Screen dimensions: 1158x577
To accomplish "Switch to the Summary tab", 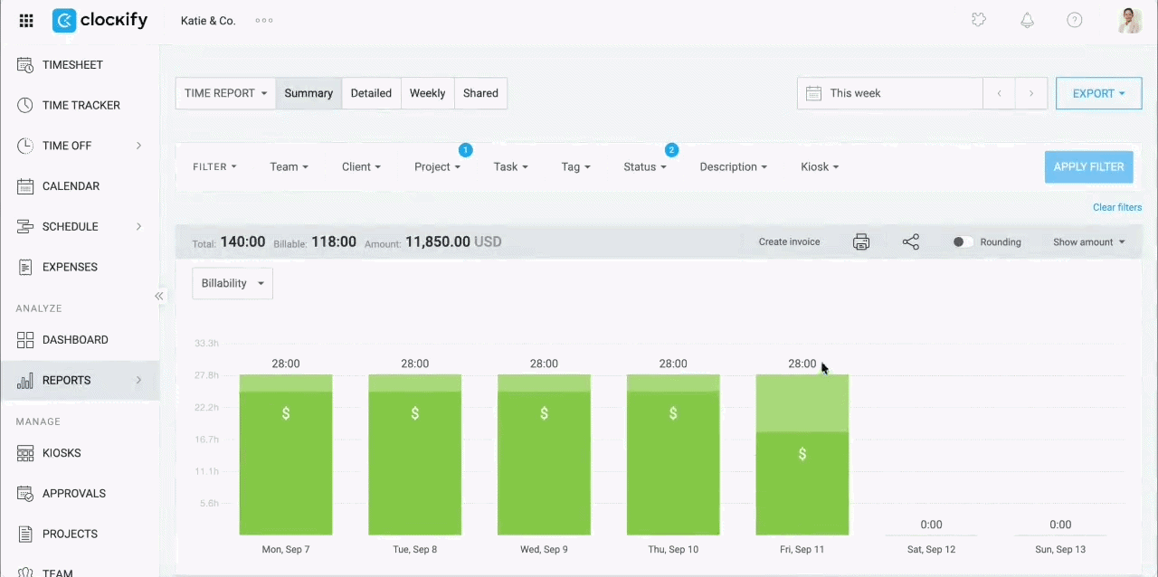I will tap(308, 93).
